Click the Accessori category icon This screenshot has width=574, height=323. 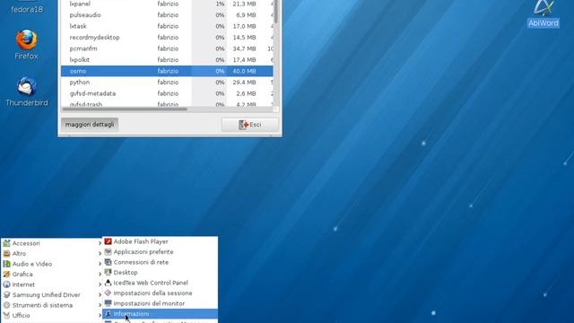(x=6, y=243)
